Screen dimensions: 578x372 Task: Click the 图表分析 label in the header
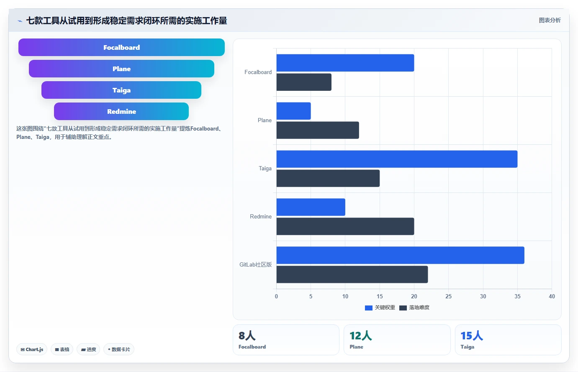[550, 20]
